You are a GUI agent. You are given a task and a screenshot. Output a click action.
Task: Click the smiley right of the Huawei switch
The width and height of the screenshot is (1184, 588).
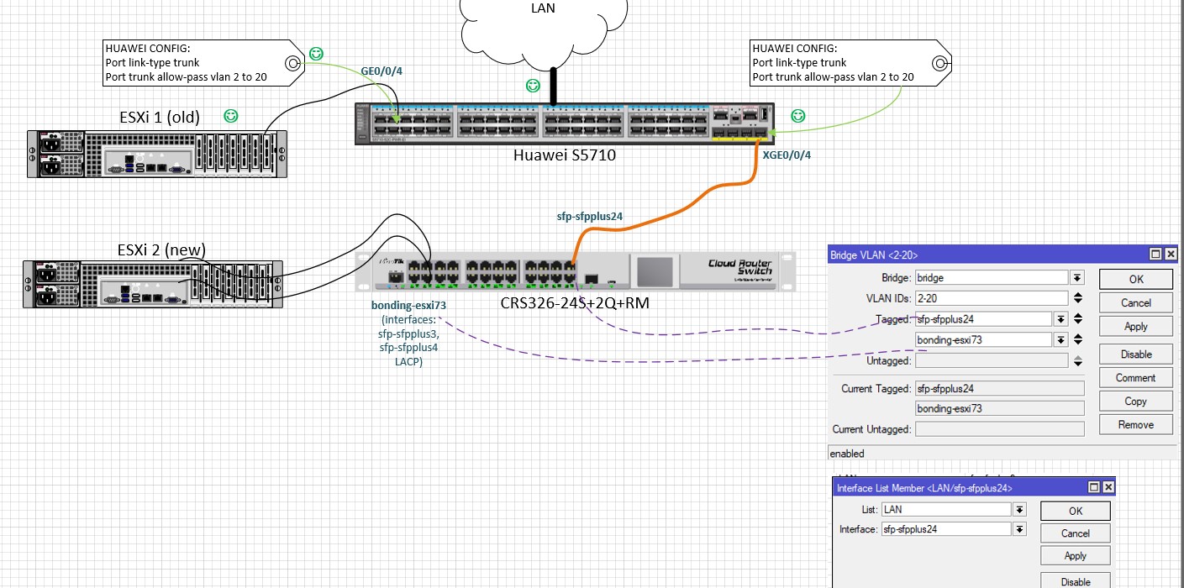797,115
